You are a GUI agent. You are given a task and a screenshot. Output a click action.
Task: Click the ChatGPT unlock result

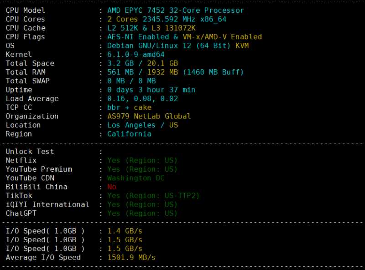142,214
